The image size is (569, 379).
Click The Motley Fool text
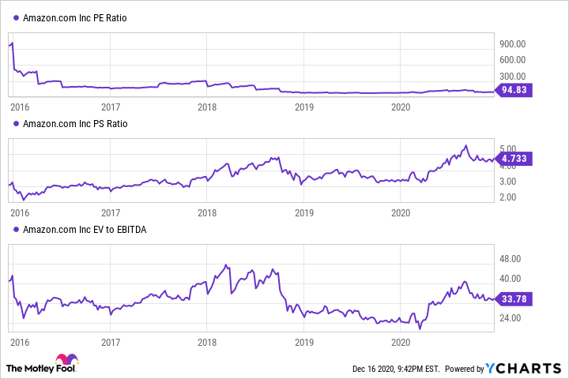[30, 369]
